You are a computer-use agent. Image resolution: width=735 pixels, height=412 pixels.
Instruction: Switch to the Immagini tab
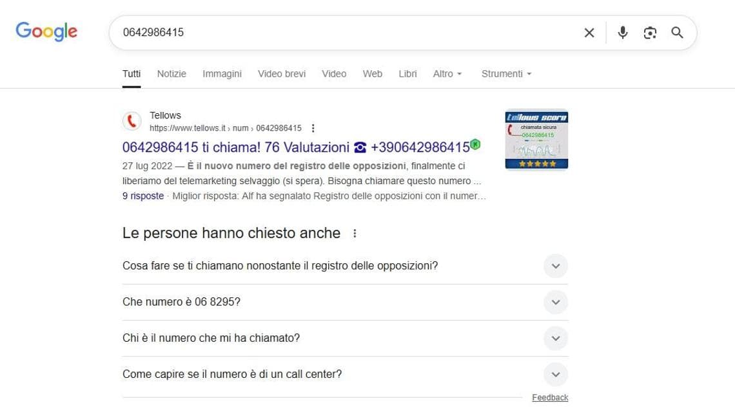(x=222, y=73)
